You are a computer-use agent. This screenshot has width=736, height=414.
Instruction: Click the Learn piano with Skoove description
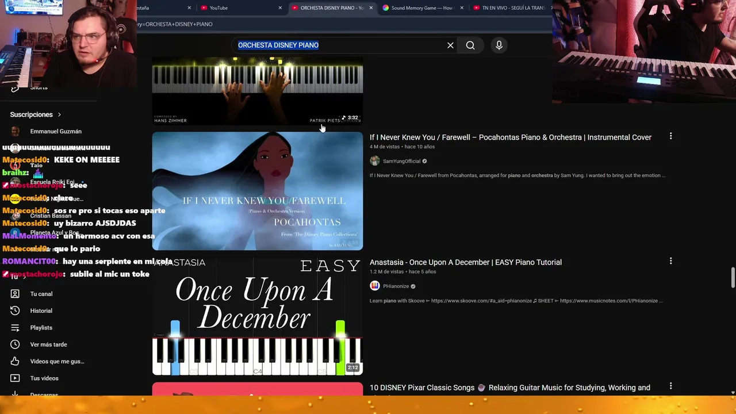pos(516,301)
